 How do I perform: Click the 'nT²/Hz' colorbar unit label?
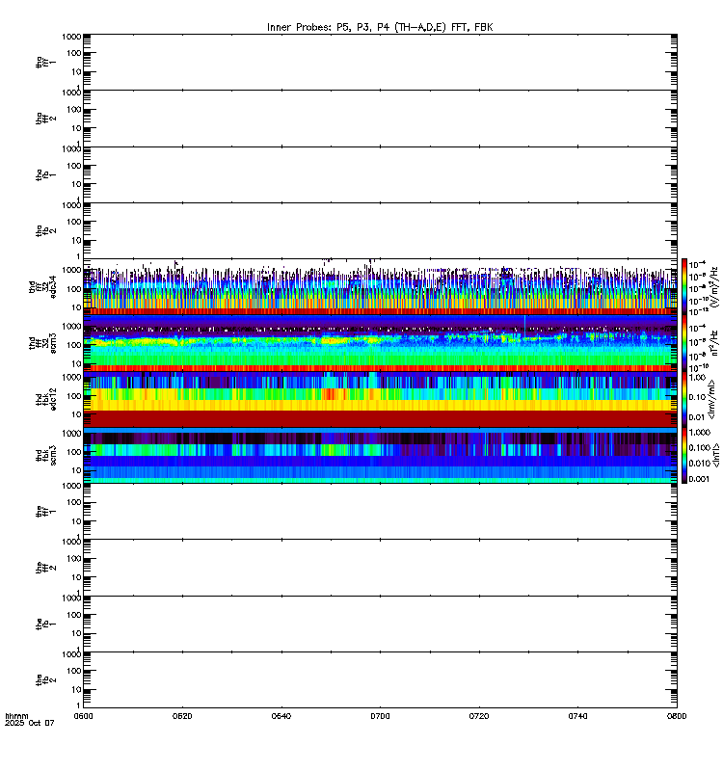pyautogui.click(x=714, y=343)
